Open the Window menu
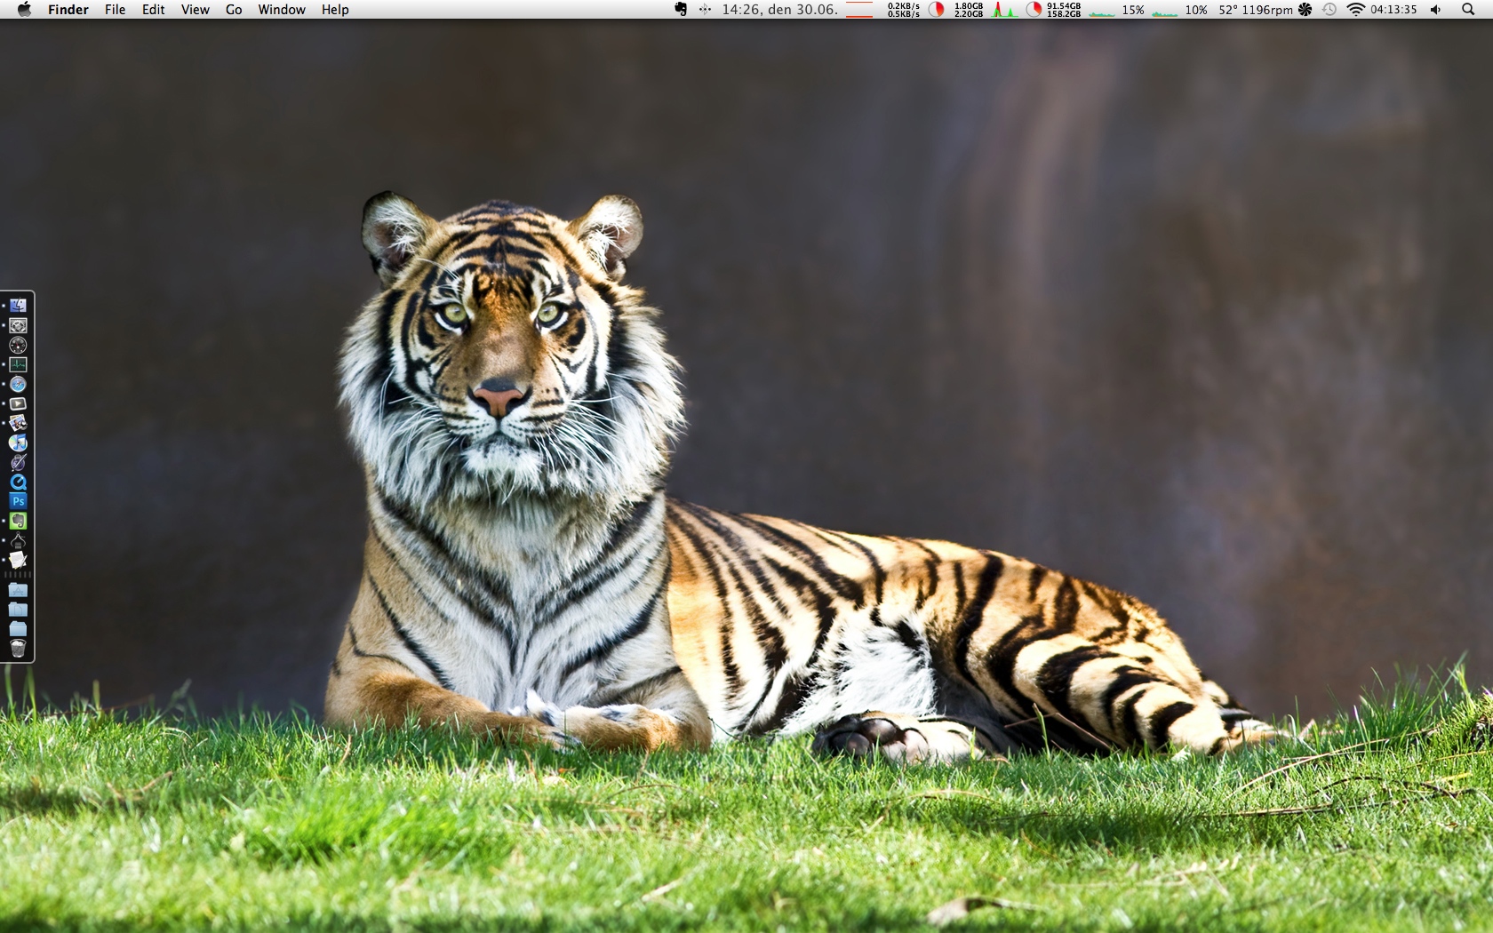This screenshot has height=933, width=1493. pos(282,10)
